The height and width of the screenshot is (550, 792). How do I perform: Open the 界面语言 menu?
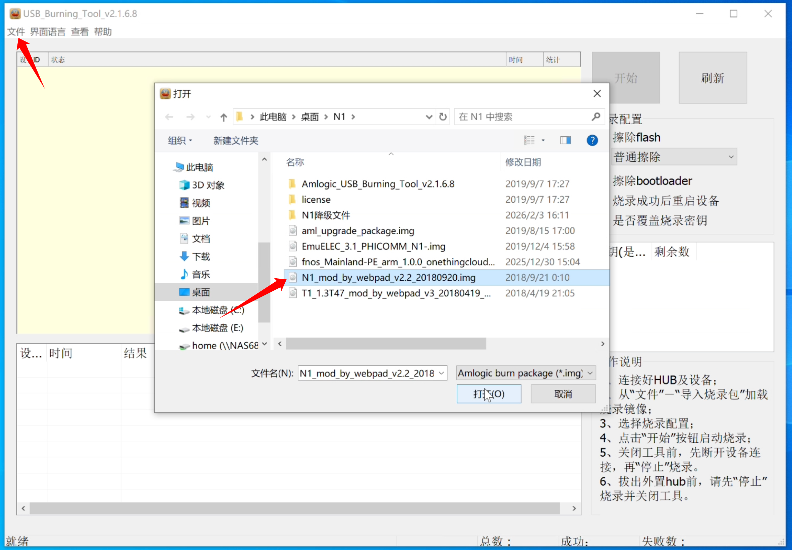point(48,32)
